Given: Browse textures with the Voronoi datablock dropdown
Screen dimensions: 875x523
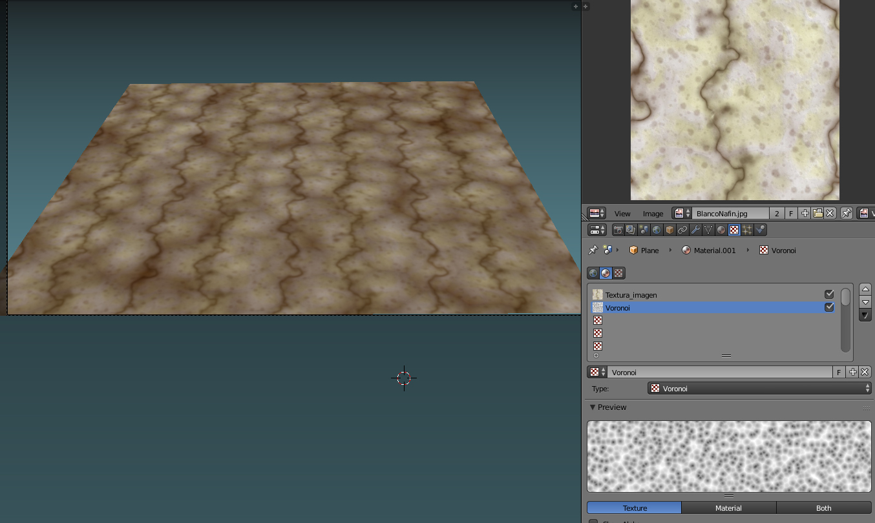Looking at the screenshot, I should click(x=597, y=372).
